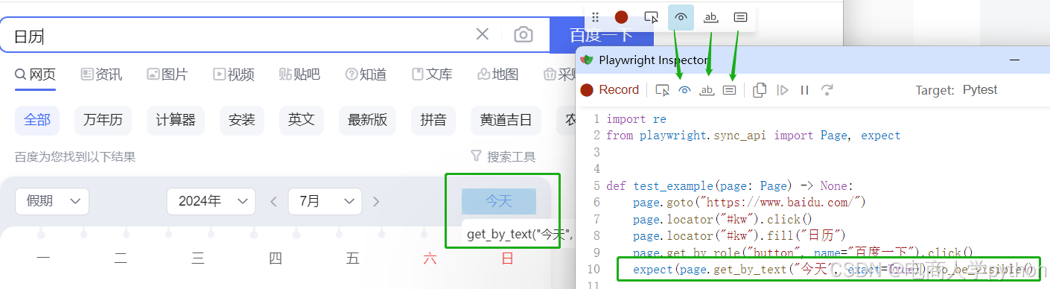Open the 假期 dropdown in calendar
Image resolution: width=1050 pixels, height=289 pixels.
52,201
